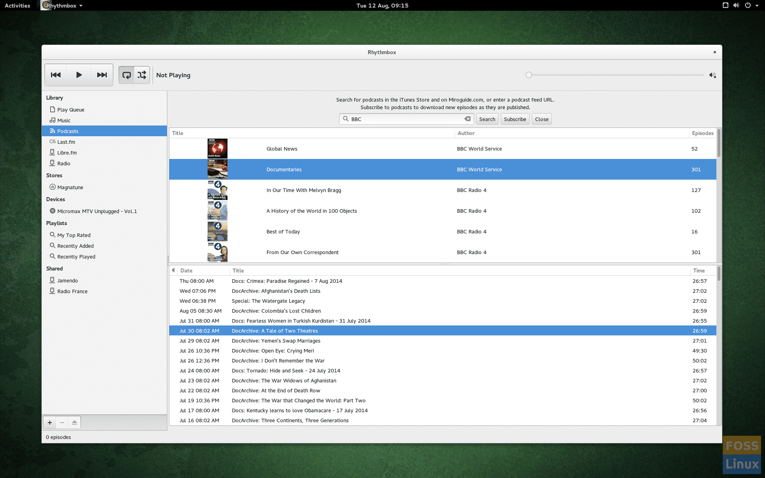Select DocArchive: I Don't Remember the War
Viewport: 765px width, 478px height.
pyautogui.click(x=443, y=360)
